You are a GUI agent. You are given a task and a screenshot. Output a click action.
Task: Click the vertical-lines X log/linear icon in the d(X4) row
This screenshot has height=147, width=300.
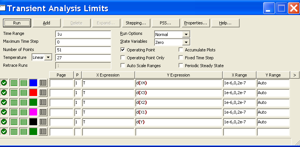tap(14, 83)
